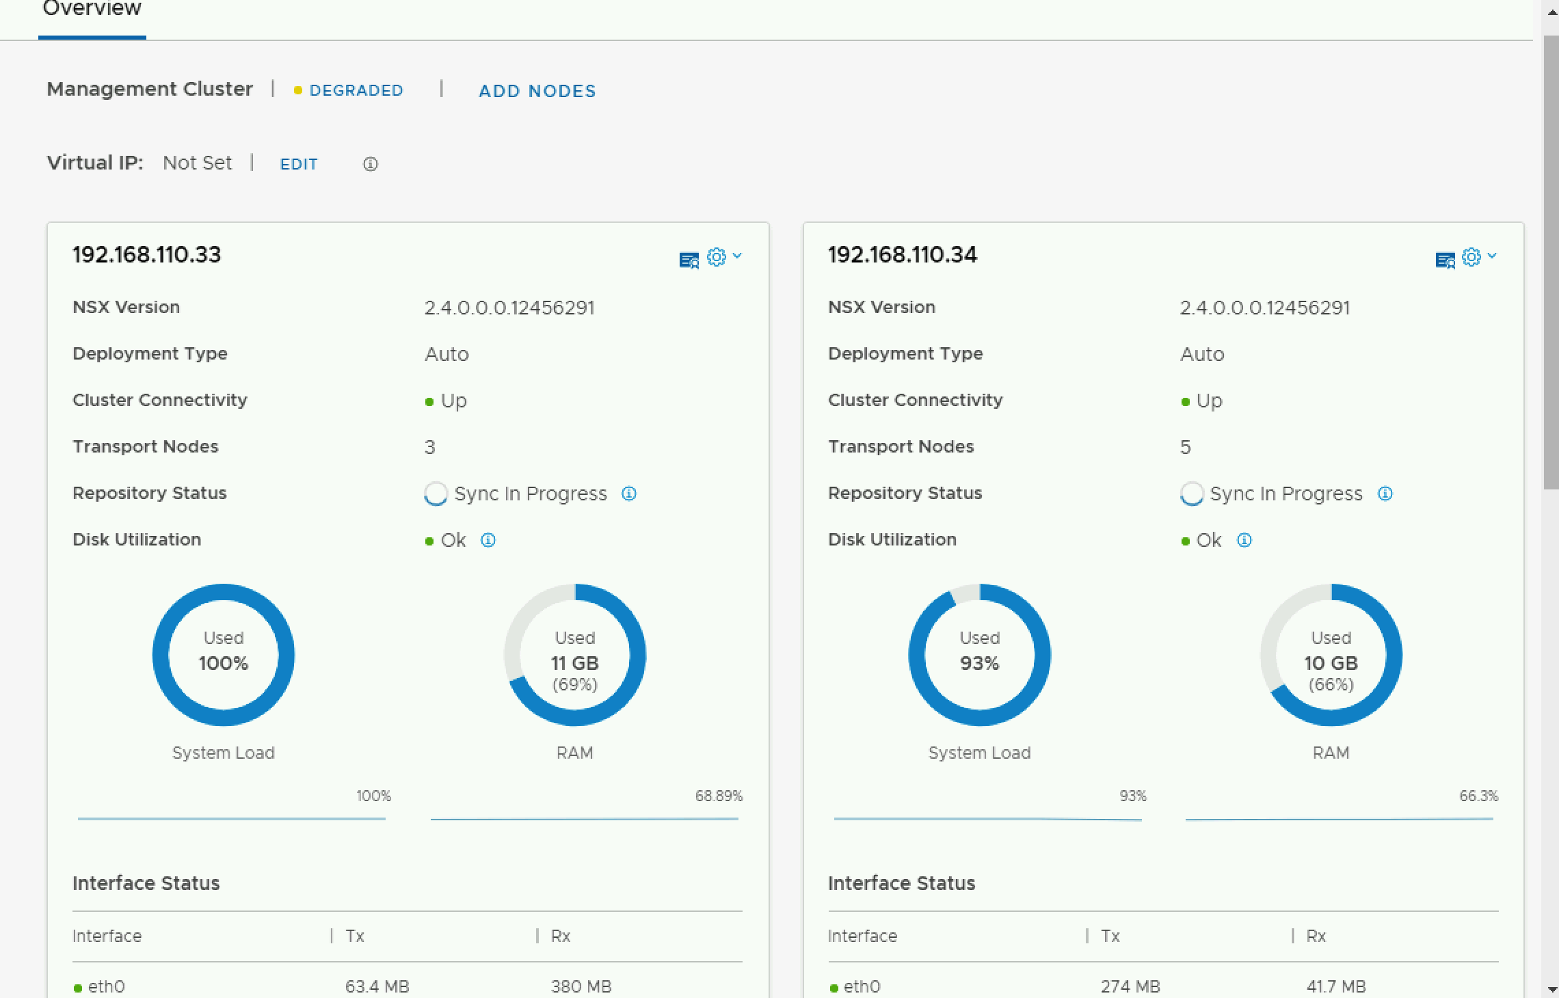Click Disk Utilization info icon, node 192.168.110.33
The image size is (1559, 998).
[x=488, y=540]
